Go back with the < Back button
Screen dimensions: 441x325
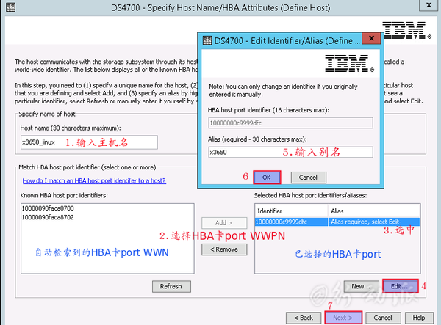(304, 318)
